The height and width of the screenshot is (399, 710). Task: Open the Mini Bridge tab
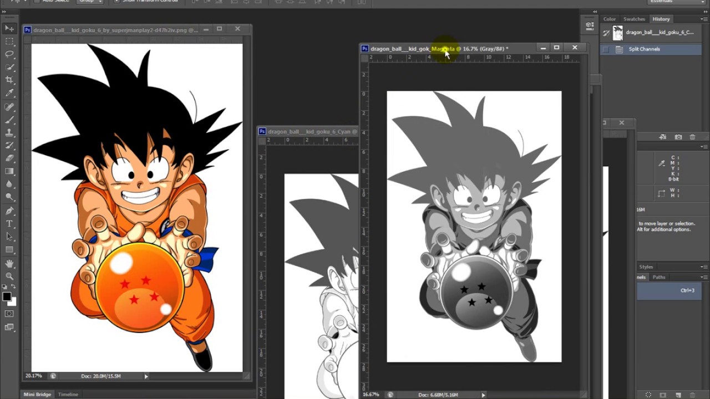pyautogui.click(x=37, y=395)
